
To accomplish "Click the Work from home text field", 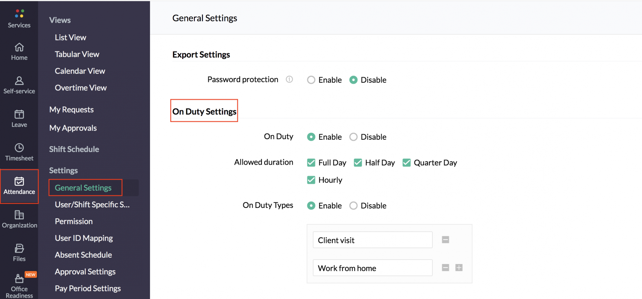I will (x=372, y=268).
